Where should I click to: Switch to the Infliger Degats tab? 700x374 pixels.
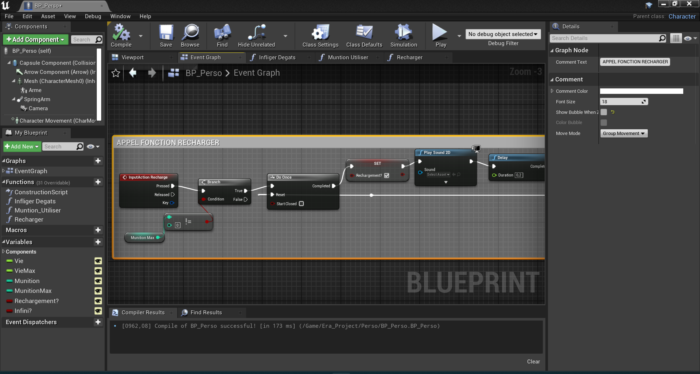[x=277, y=57]
